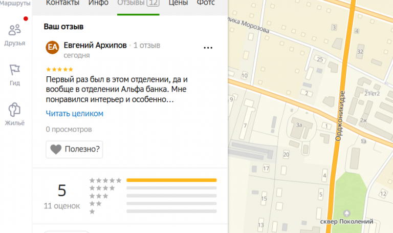393x233 pixels.
Task: Switch to the Инфо tab
Action: tap(98, 3)
